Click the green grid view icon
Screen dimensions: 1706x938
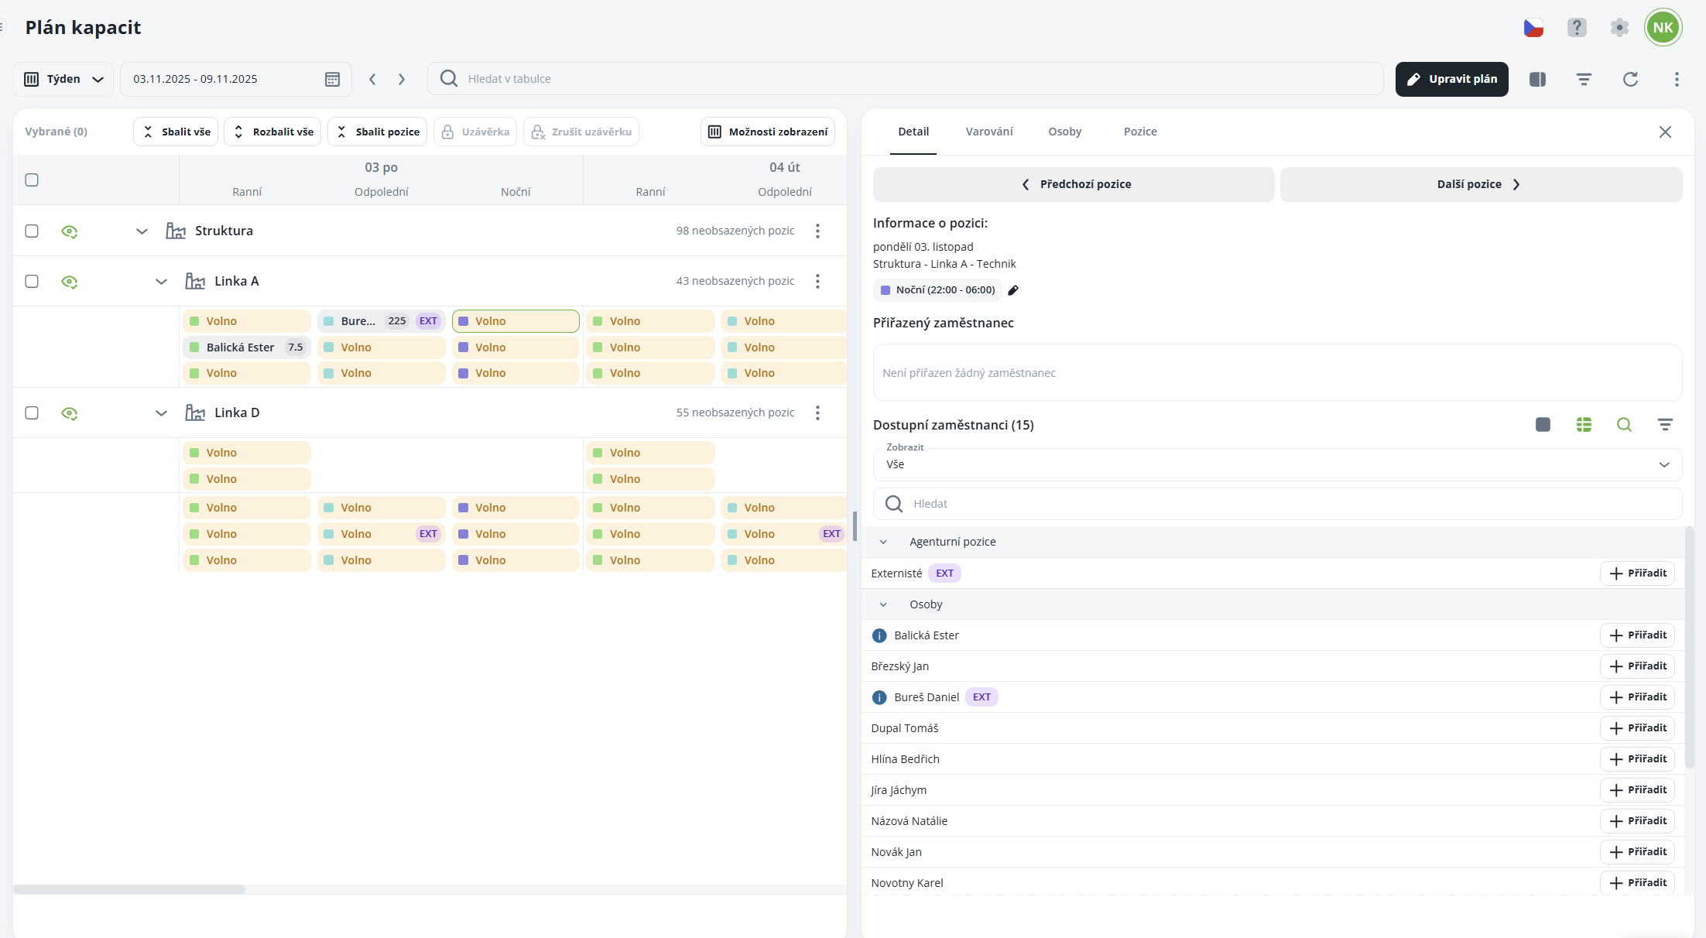pos(1584,424)
